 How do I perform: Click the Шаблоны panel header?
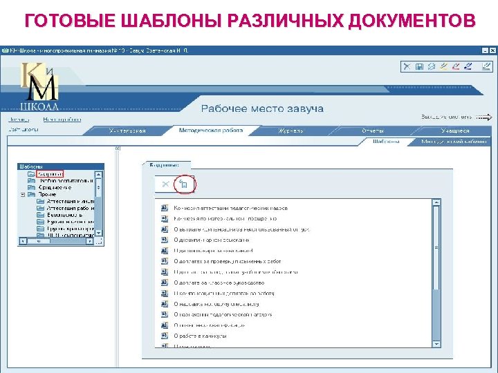[60, 166]
